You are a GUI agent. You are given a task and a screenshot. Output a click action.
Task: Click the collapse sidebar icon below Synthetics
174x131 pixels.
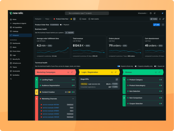11,79
